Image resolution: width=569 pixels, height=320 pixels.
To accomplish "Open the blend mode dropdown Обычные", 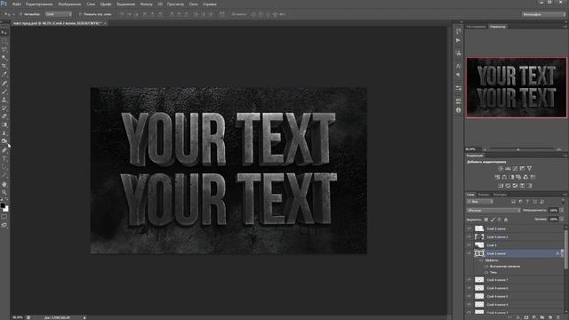I will tap(493, 211).
